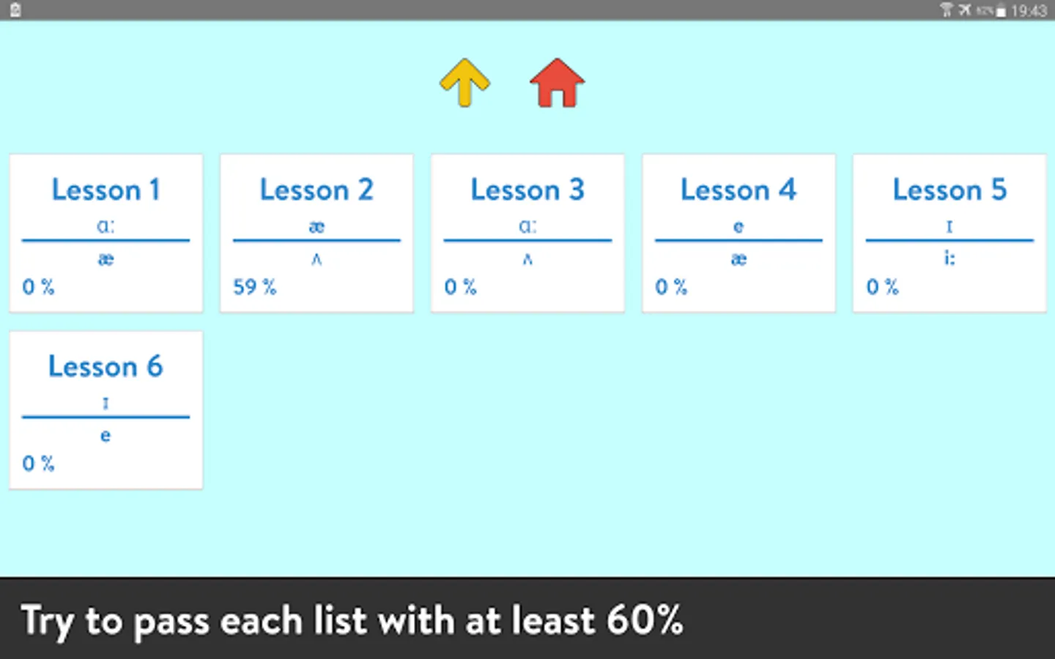1055x659 pixels.
Task: Click the 59 % score on Lesson 2
Action: 254,287
